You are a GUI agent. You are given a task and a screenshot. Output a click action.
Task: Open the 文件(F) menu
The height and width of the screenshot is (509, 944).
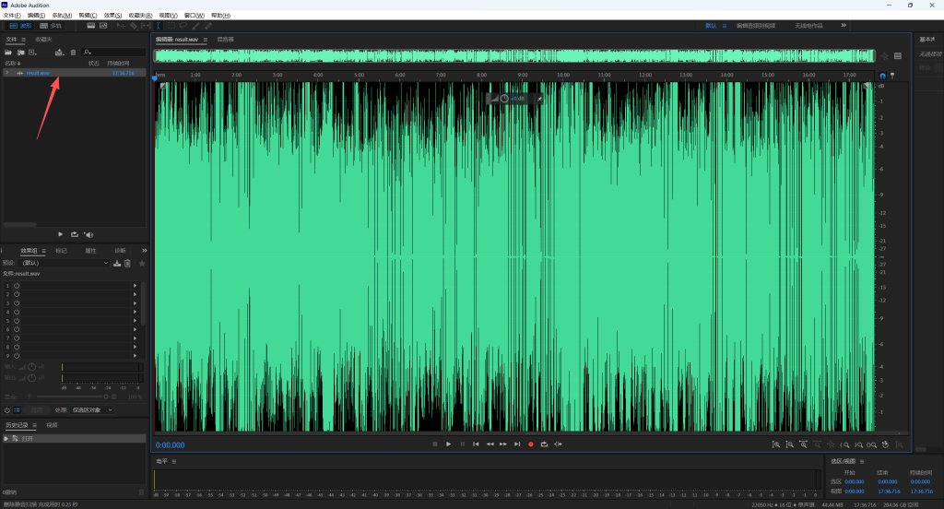[12, 15]
